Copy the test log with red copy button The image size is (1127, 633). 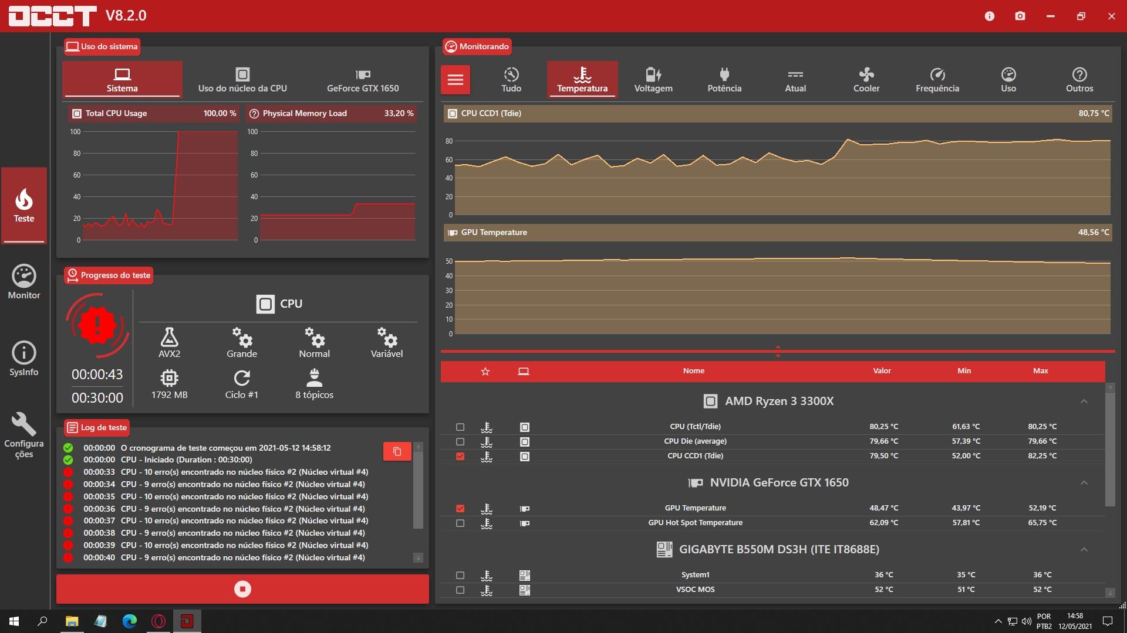click(x=397, y=451)
